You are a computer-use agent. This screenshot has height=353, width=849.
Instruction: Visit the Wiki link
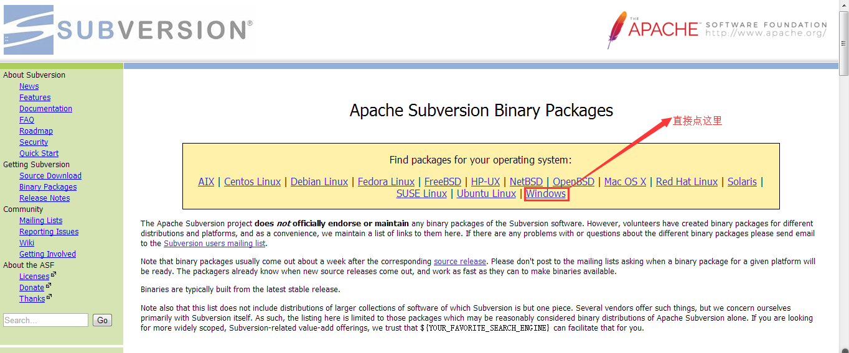point(27,243)
